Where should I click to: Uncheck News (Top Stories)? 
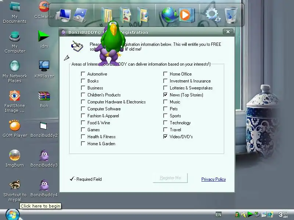(165, 95)
